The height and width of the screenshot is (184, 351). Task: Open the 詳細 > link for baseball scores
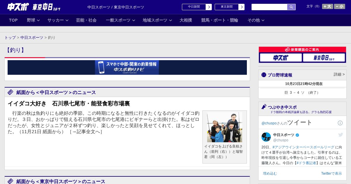coord(339,74)
